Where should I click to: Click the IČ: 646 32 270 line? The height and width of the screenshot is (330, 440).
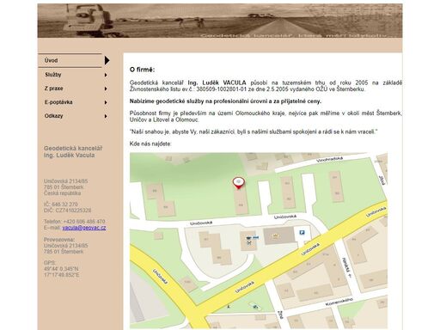coord(60,205)
